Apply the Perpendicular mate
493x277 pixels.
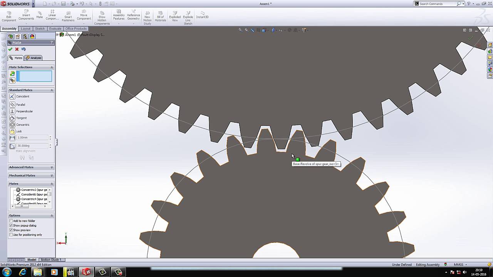(12, 111)
